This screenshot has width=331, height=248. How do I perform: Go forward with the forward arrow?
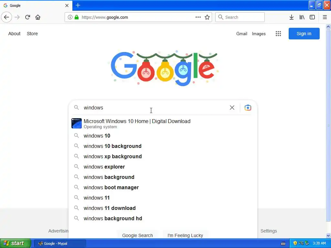(x=17, y=17)
